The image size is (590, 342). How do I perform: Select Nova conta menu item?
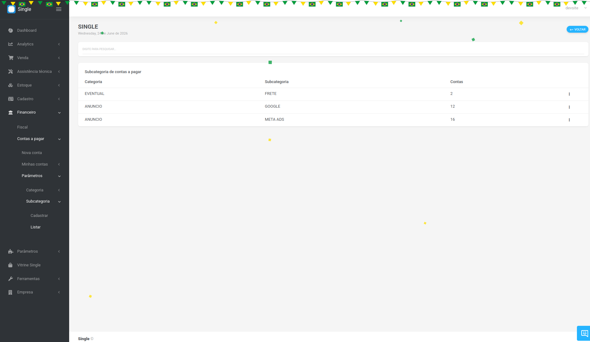click(32, 153)
